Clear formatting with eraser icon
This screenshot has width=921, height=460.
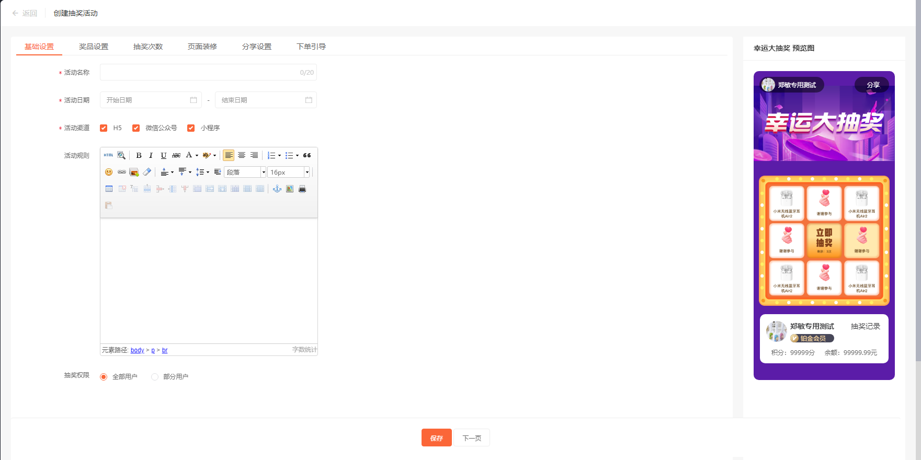pyautogui.click(x=147, y=172)
